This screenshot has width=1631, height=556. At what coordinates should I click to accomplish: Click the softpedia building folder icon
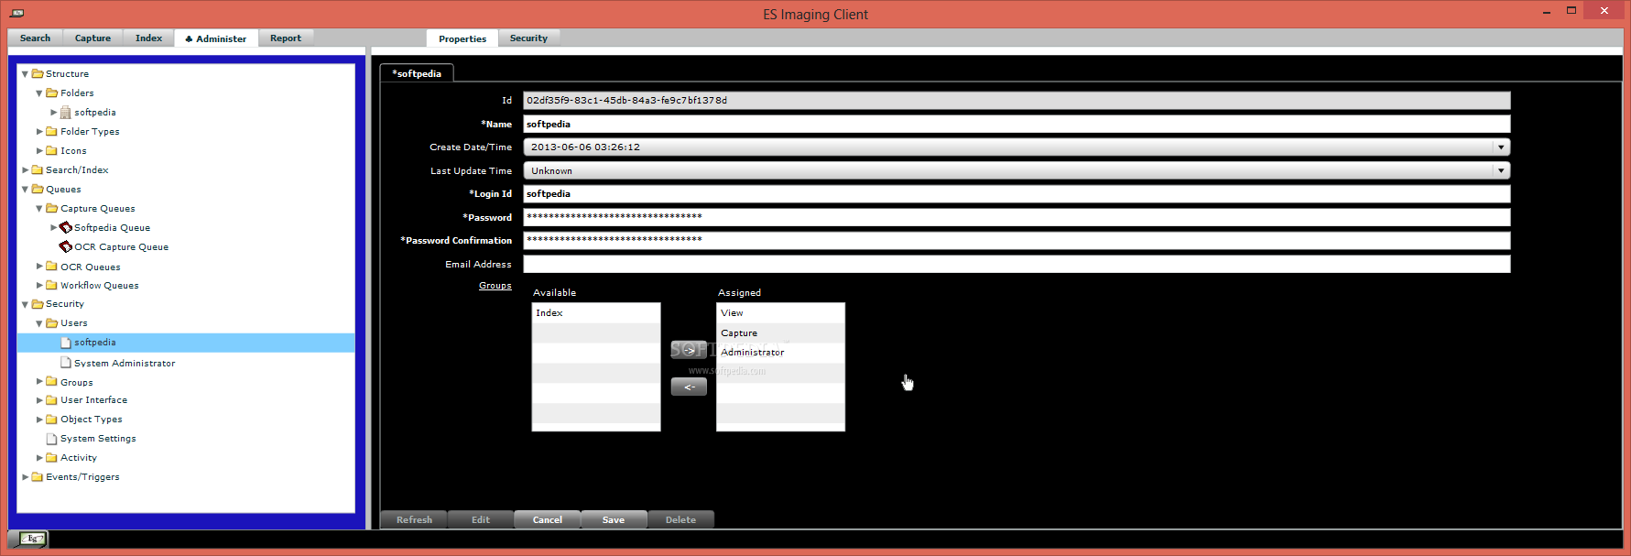point(66,113)
